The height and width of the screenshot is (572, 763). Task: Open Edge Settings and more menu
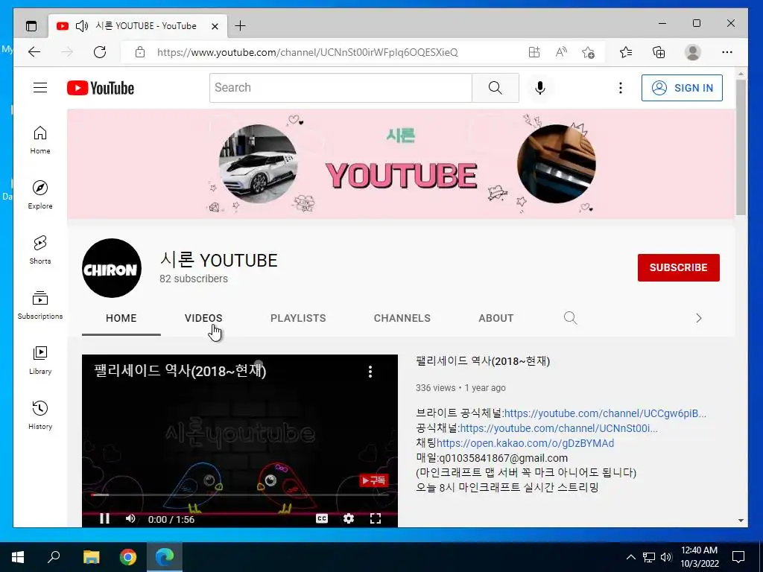727,52
